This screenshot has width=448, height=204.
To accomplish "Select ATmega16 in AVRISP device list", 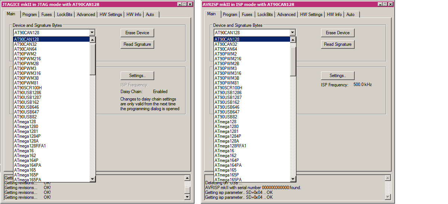I will point(252,151).
